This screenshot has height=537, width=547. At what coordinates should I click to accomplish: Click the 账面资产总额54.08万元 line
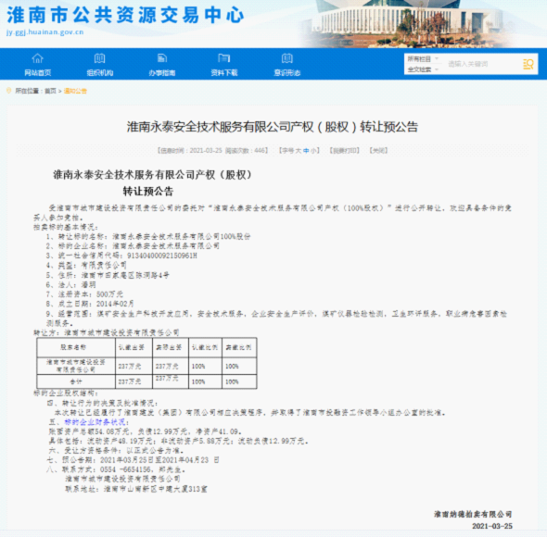146,431
